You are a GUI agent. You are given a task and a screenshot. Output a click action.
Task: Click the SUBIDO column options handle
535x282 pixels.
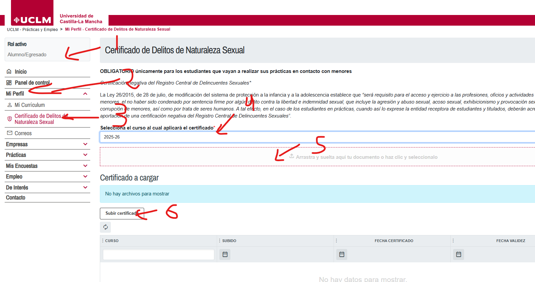(x=219, y=241)
